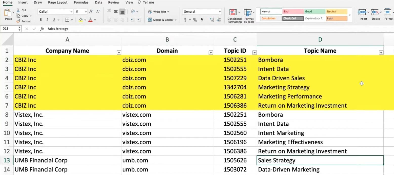Click the Tell me lightbulb icon
Image resolution: width=394 pixels, height=175 pixels.
139,2
